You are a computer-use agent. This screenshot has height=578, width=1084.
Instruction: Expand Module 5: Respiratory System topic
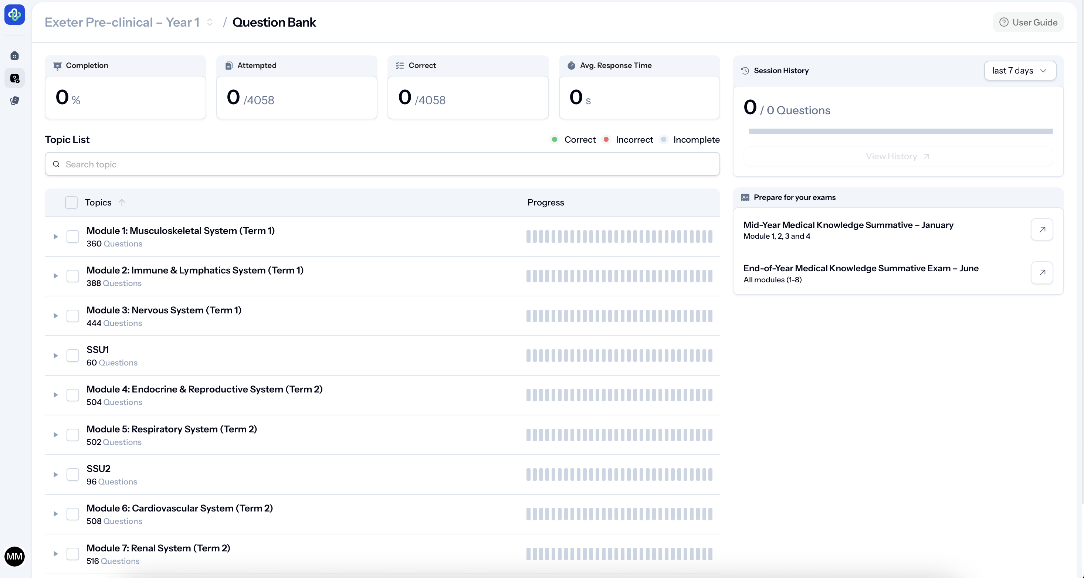[55, 435]
